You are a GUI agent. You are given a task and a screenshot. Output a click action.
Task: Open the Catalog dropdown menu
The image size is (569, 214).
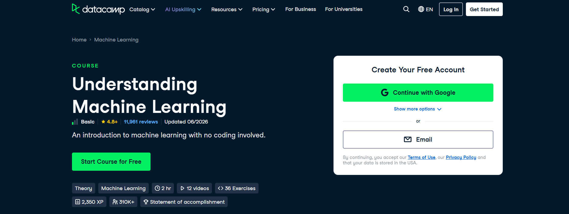click(x=142, y=9)
